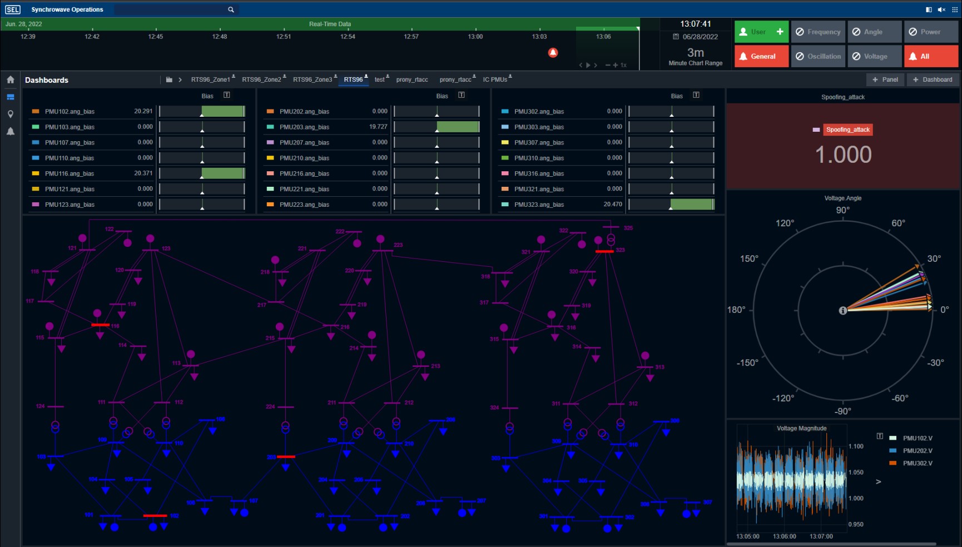Click the Spoofing_attack legend color swatch
The height and width of the screenshot is (547, 962).
(816, 130)
